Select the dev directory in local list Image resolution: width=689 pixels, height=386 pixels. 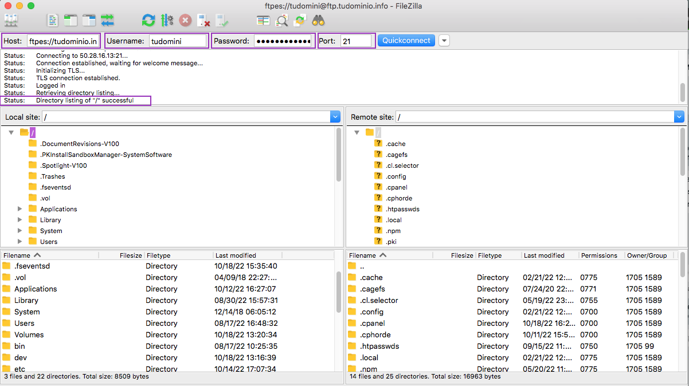(x=167, y=357)
